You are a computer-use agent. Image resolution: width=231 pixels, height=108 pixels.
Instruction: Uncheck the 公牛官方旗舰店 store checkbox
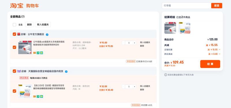14,34
